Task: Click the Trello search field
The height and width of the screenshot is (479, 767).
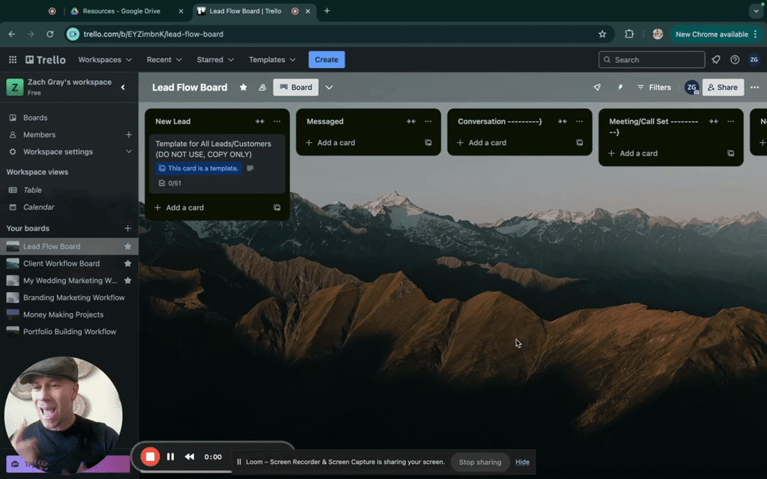Action: tap(651, 59)
